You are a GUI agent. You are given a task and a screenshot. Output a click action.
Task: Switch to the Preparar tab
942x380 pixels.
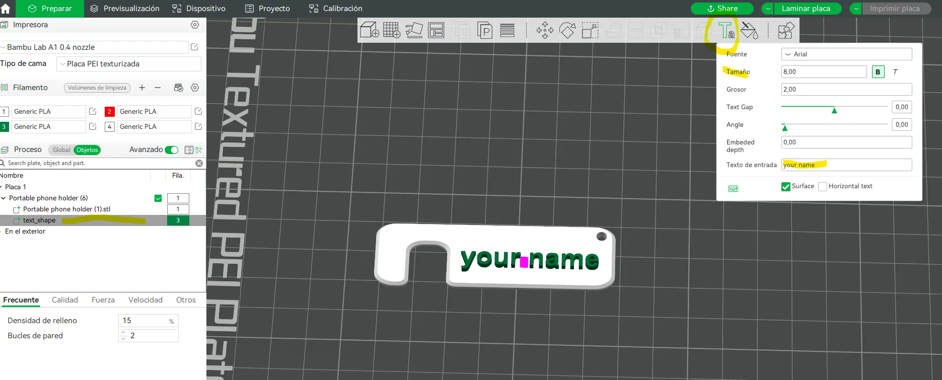click(50, 9)
